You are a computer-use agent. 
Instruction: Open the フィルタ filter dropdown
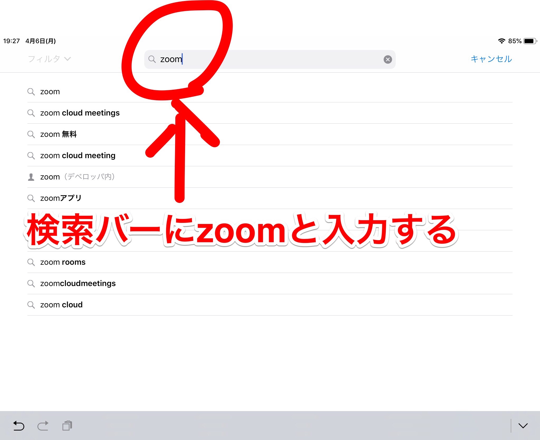(x=49, y=59)
